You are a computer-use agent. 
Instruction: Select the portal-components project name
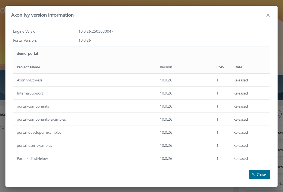33,106
